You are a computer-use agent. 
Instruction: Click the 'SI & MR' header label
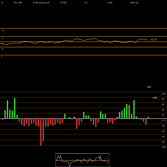(18, 3)
